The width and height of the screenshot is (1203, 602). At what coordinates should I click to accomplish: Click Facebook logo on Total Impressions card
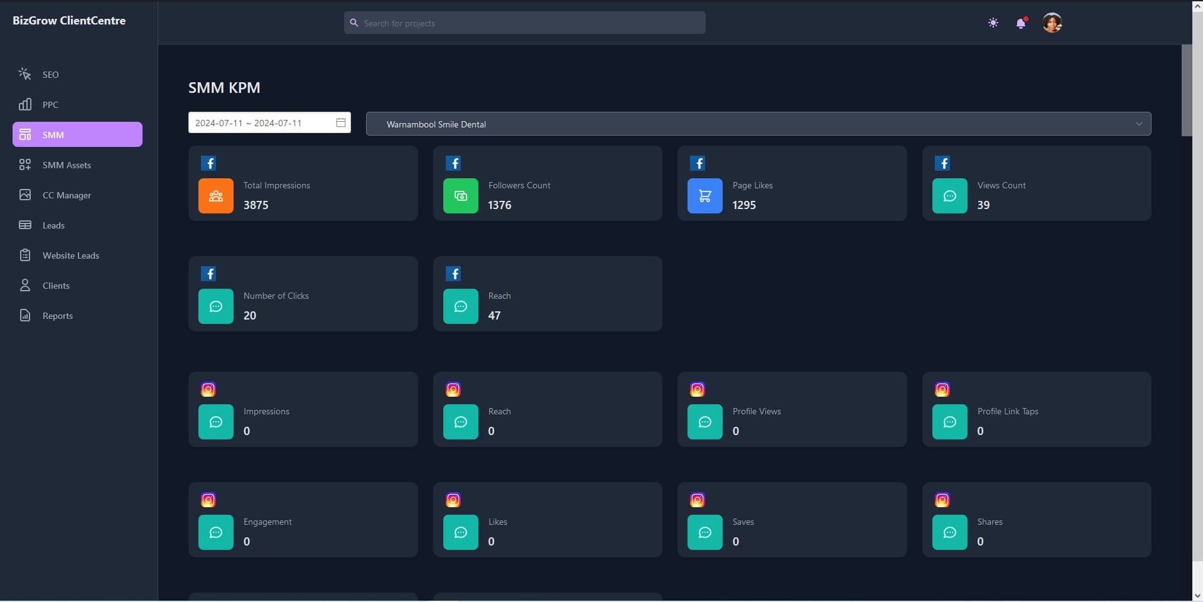point(208,163)
